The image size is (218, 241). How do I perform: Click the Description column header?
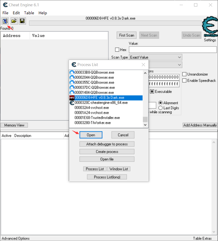tap(38, 136)
